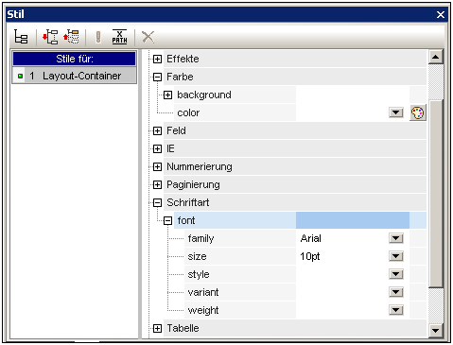This screenshot has width=453, height=345.
Task: Open the size 10pt dropdown
Action: point(396,256)
